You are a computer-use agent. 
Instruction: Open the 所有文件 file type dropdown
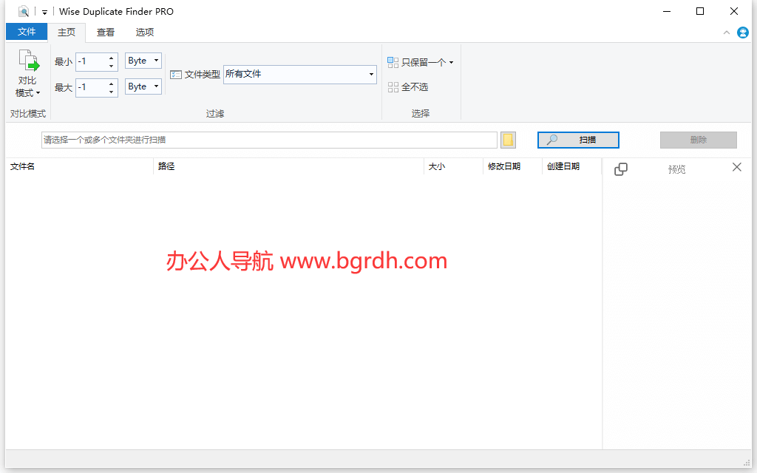[x=370, y=74]
